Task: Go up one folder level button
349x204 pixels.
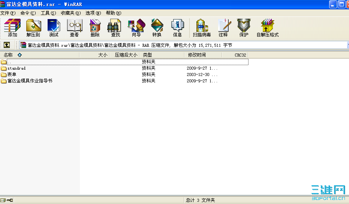Action: [7, 45]
